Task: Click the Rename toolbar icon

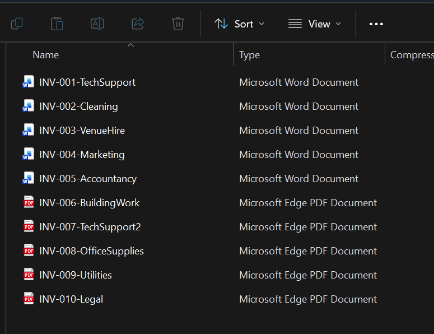Action: tap(97, 24)
